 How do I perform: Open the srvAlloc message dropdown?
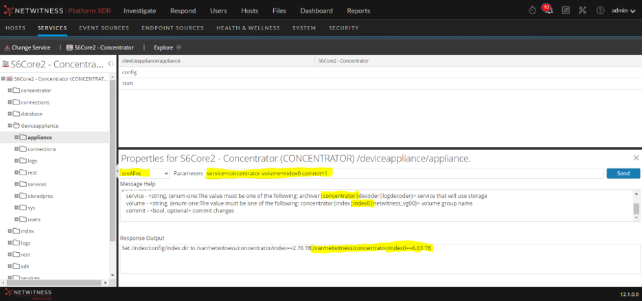145,174
